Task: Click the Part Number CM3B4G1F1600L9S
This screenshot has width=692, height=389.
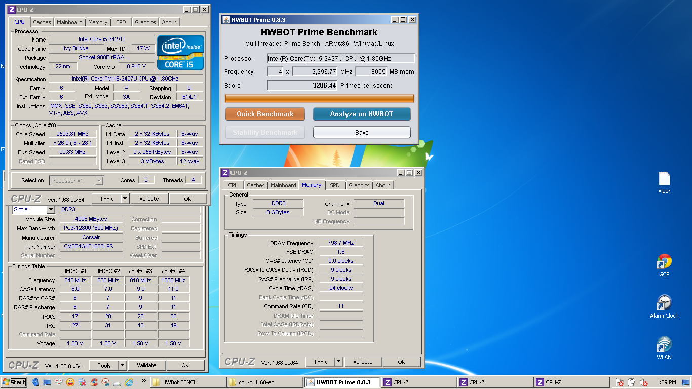Action: 91,246
